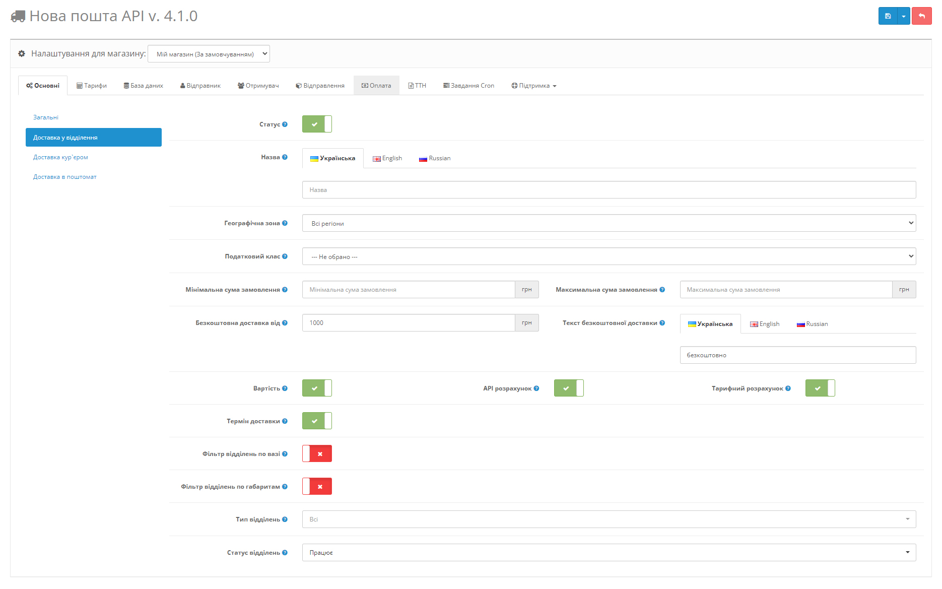Viewport: 942px width, 589px height.
Task: Click the безкоштовно text input field
Action: [x=798, y=355]
